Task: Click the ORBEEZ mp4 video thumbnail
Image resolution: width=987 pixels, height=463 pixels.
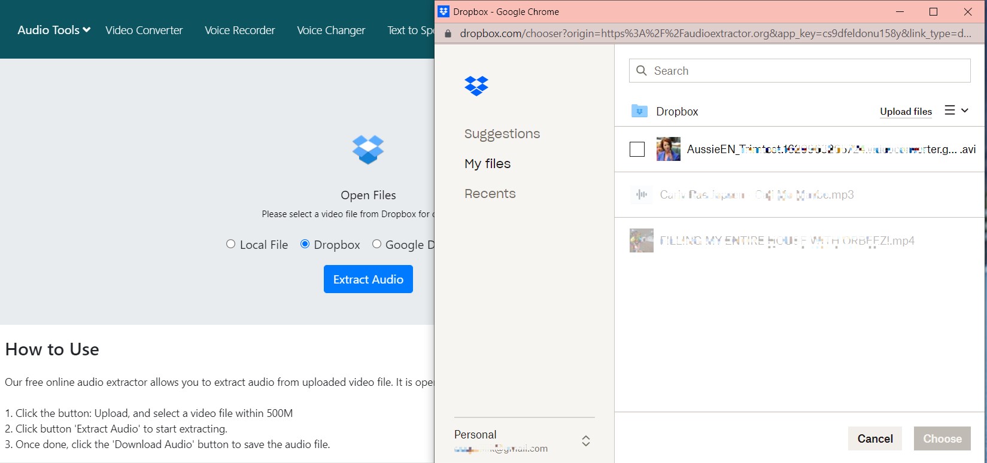Action: (642, 240)
